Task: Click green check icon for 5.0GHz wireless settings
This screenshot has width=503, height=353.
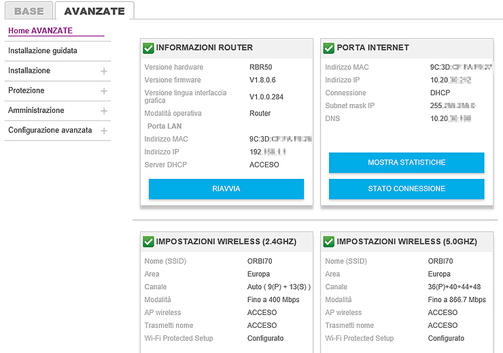Action: 329,242
